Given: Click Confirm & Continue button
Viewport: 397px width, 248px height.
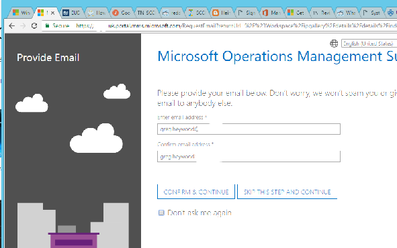Looking at the screenshot, I should (x=196, y=192).
